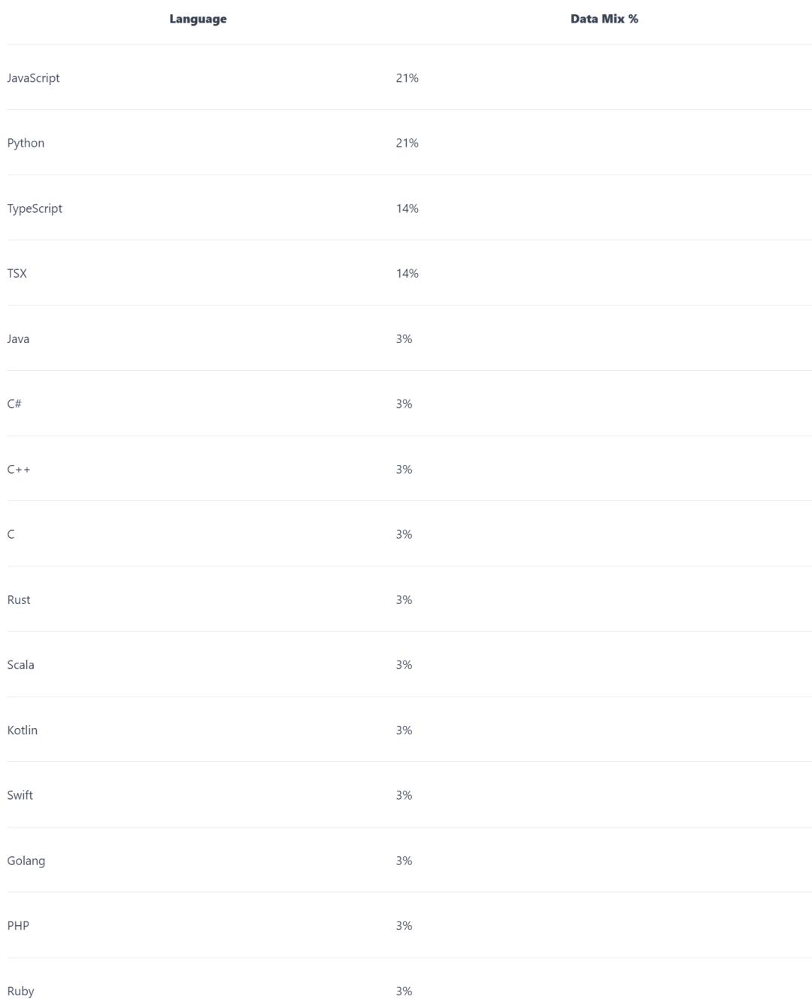This screenshot has height=1008, width=812.
Task: Select the Rust row label
Action: click(19, 600)
